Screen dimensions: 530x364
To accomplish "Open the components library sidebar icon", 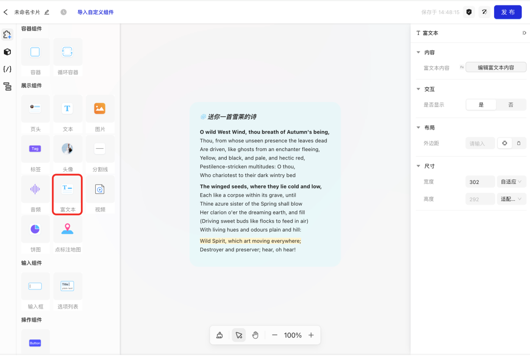I will (x=7, y=34).
